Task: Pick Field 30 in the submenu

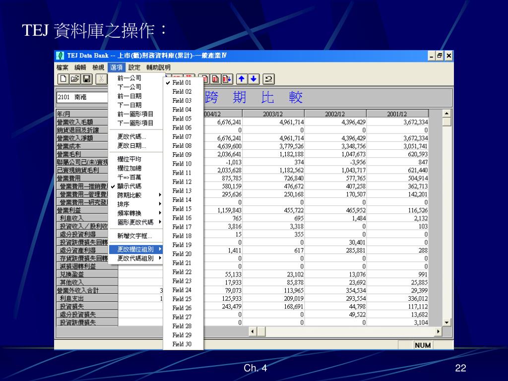Action: (x=183, y=344)
